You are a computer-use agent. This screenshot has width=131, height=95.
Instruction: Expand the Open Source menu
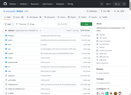pos(48,4)
